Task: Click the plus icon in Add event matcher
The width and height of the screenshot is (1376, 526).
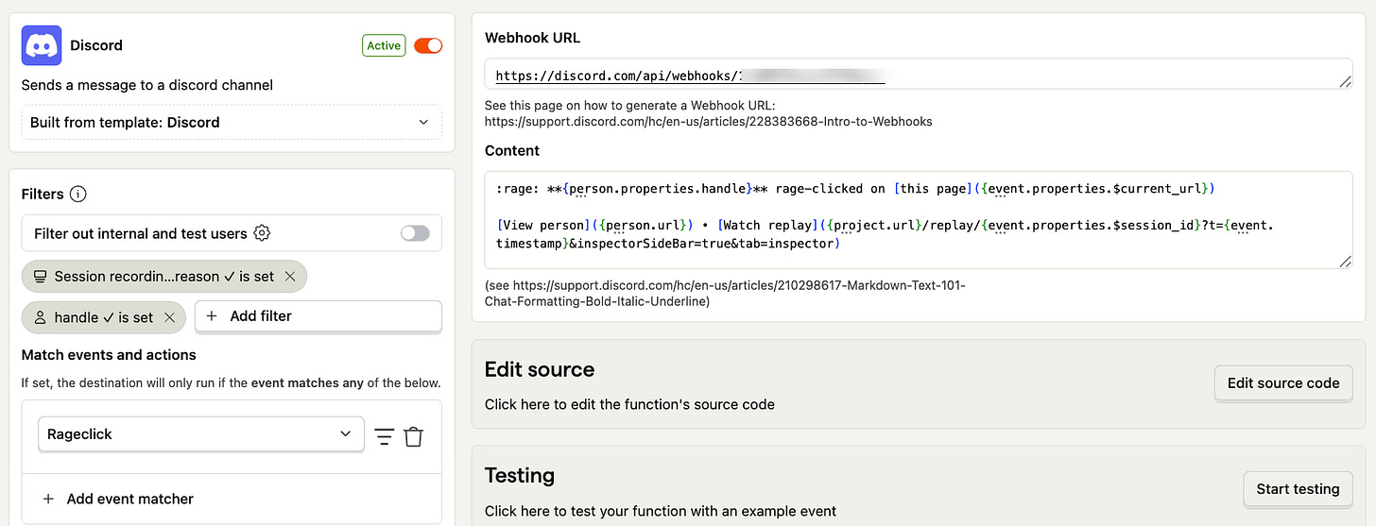Action: point(48,499)
